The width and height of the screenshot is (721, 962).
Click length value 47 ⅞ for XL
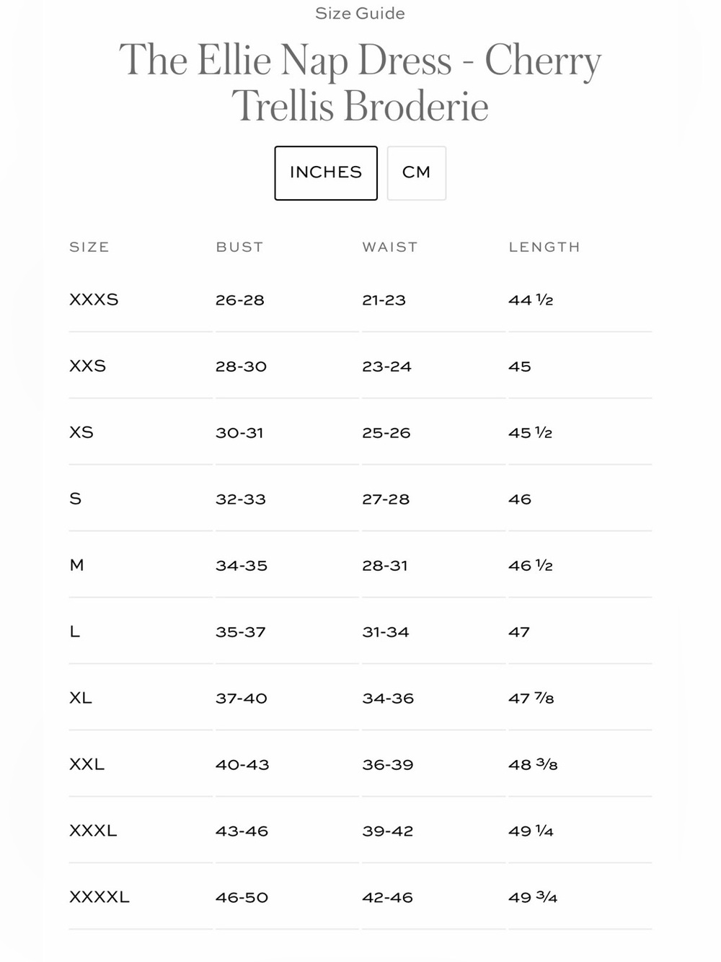(x=531, y=699)
